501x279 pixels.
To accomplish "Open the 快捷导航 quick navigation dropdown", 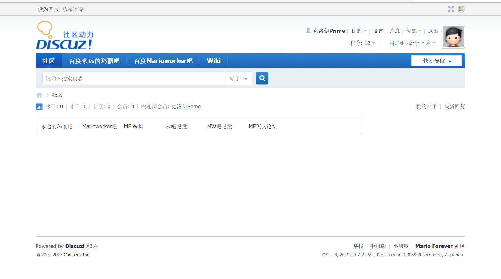I will [x=436, y=61].
